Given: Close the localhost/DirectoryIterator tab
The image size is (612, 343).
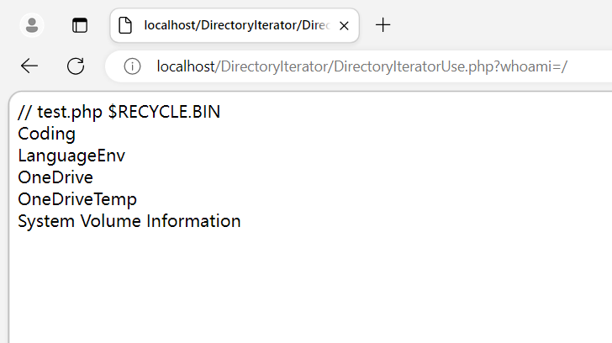Looking at the screenshot, I should click(x=344, y=25).
